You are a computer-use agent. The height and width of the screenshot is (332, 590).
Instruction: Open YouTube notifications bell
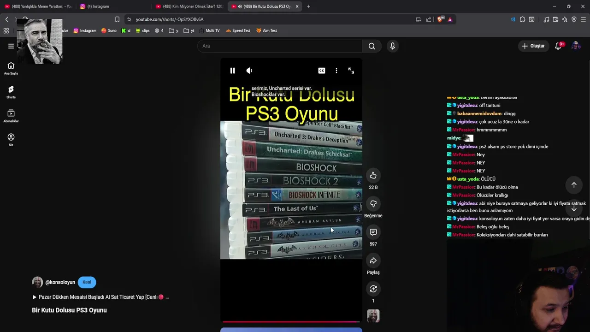point(558,46)
